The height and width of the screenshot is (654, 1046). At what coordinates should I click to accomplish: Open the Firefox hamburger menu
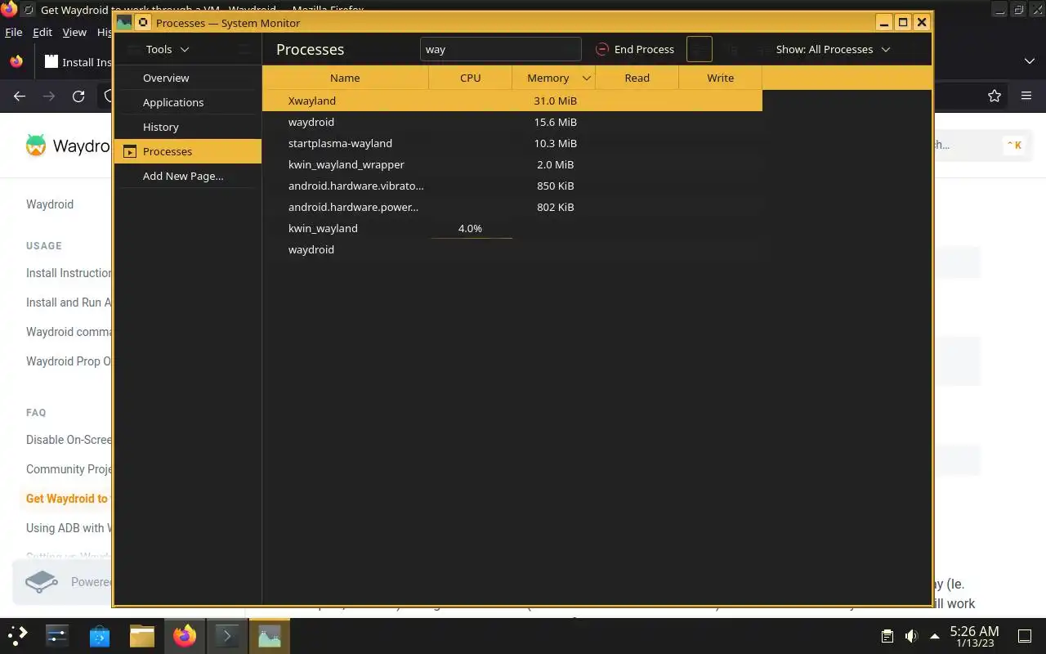(1026, 96)
